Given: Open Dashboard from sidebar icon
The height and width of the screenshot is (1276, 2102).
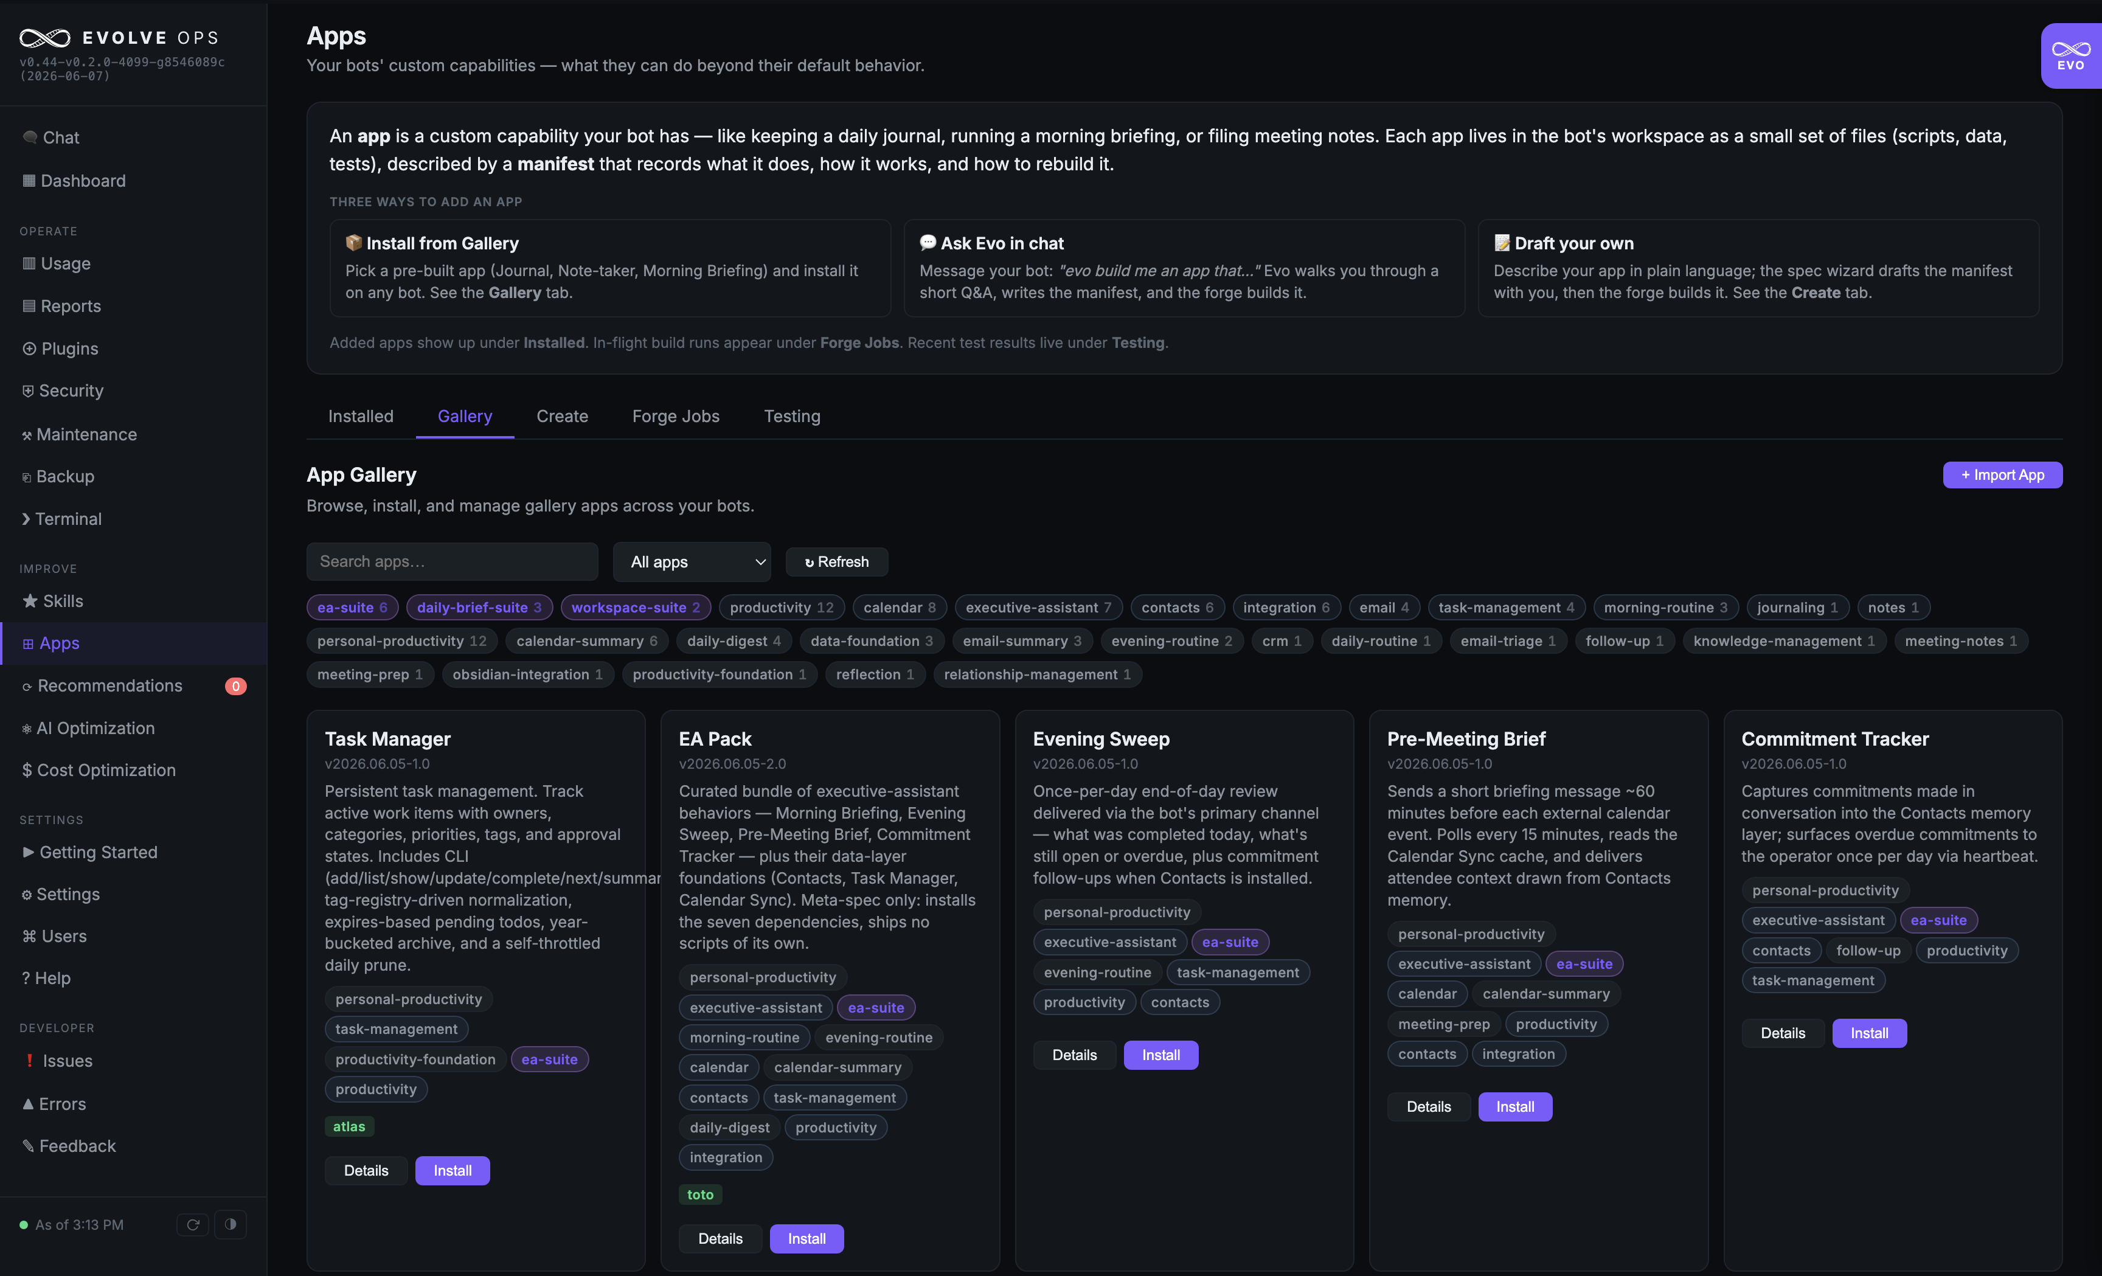Looking at the screenshot, I should coord(29,181).
